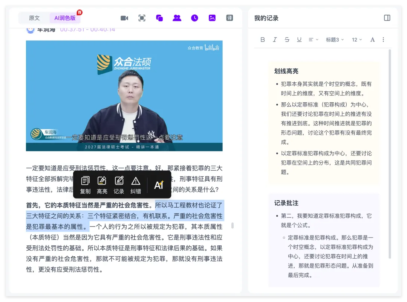Click paragraph starting 一定要知道是应受刑法惩罚性
Image resolution: width=407 pixels, height=302 pixels.
[124, 179]
